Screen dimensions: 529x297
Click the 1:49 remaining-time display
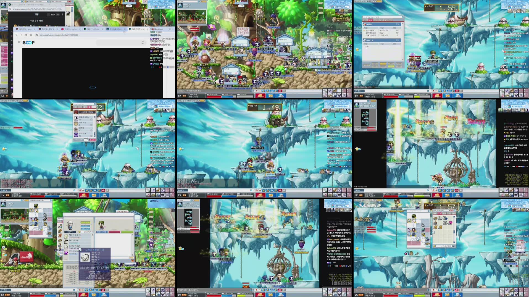(x=265, y=107)
